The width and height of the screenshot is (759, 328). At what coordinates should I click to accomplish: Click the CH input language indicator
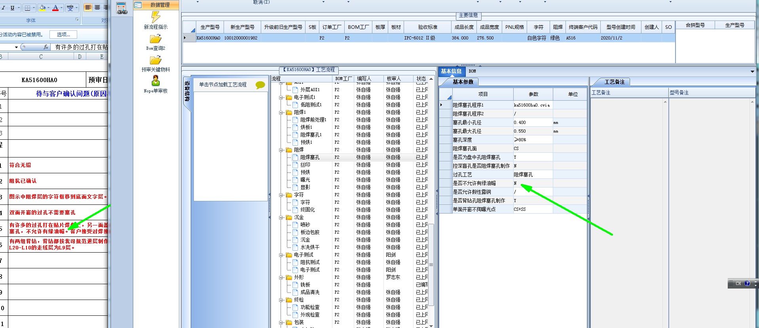(x=738, y=283)
